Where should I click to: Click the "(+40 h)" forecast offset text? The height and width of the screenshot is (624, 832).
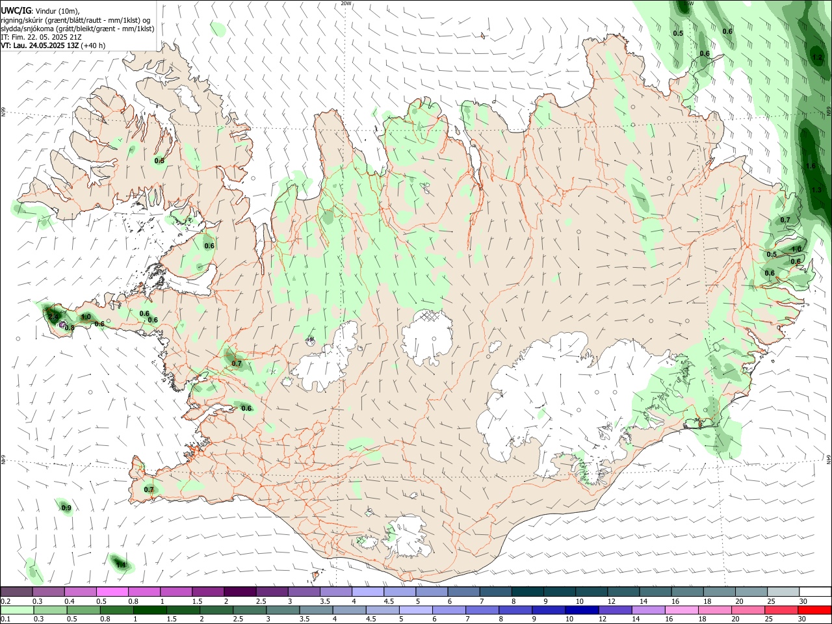pos(94,45)
